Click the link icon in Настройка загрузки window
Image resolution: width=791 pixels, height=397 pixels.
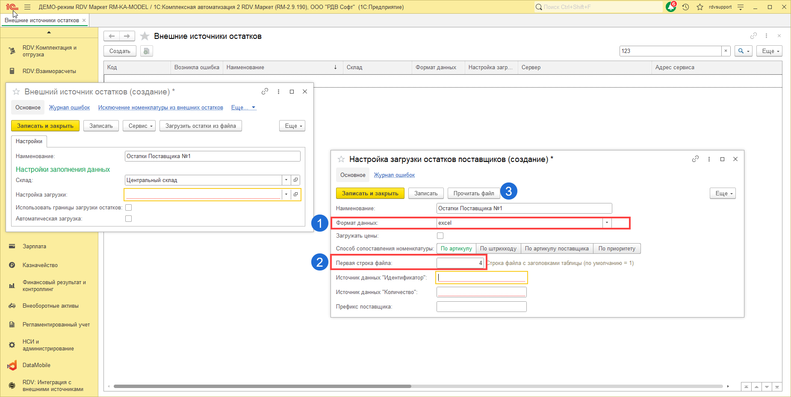click(695, 159)
